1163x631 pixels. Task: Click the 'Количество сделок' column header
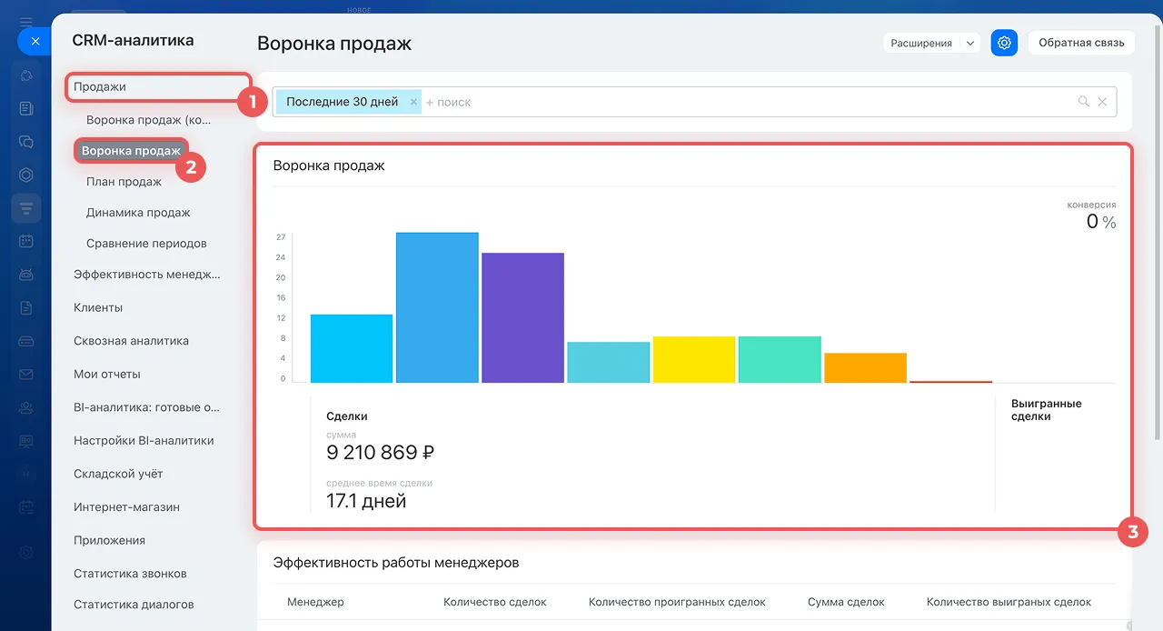tap(494, 602)
